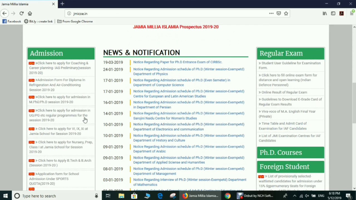
Task: Open Student User Guideline for Examination Form
Action: pyautogui.click(x=290, y=66)
